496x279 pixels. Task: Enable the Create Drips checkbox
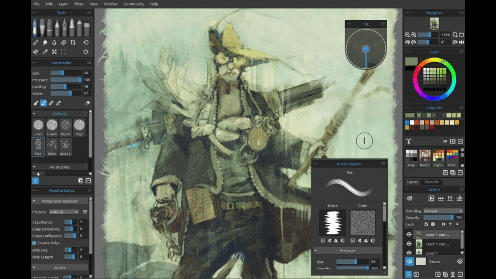click(34, 243)
